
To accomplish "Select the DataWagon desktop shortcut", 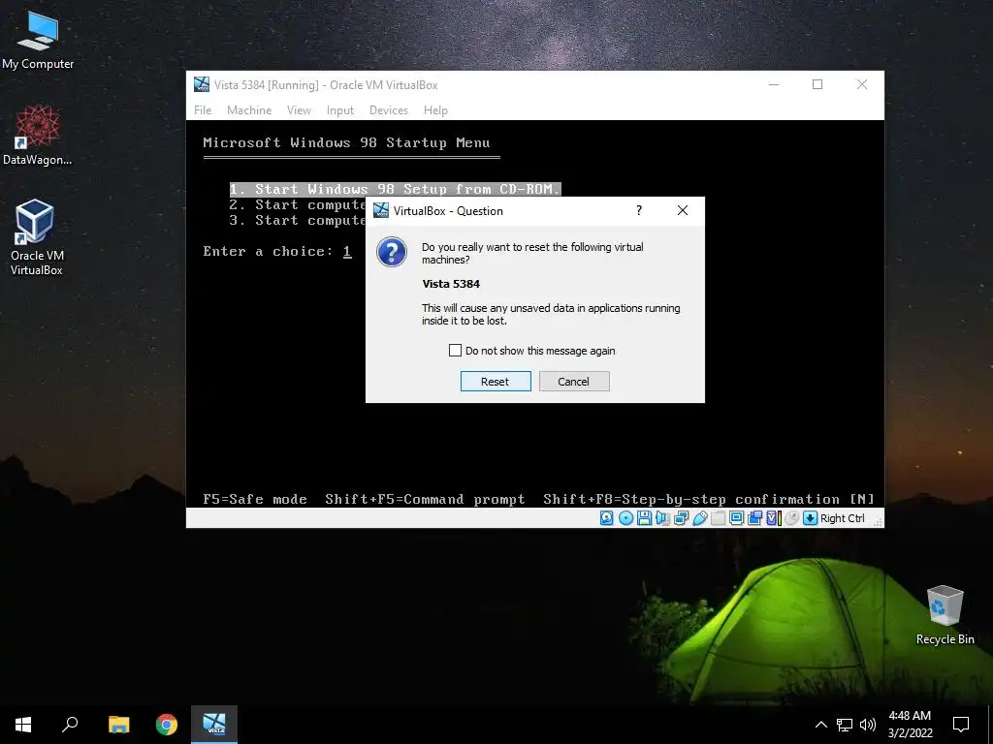I will (38, 136).
